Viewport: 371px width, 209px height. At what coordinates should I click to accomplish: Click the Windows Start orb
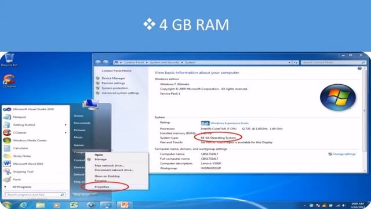pyautogui.click(x=6, y=205)
